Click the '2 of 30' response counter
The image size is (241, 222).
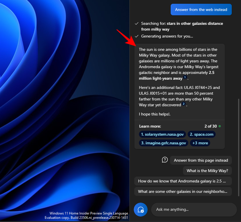[x=210, y=126]
